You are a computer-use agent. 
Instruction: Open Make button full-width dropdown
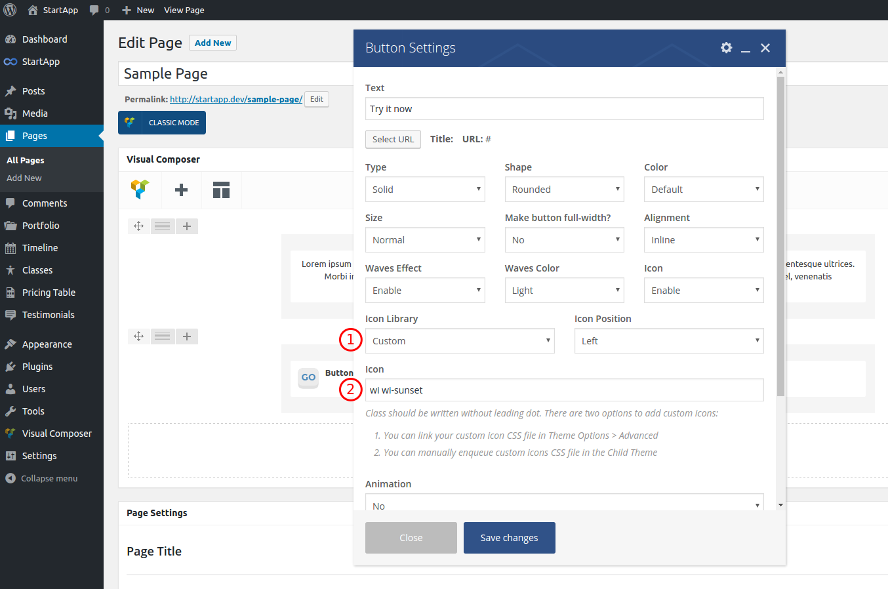(564, 240)
